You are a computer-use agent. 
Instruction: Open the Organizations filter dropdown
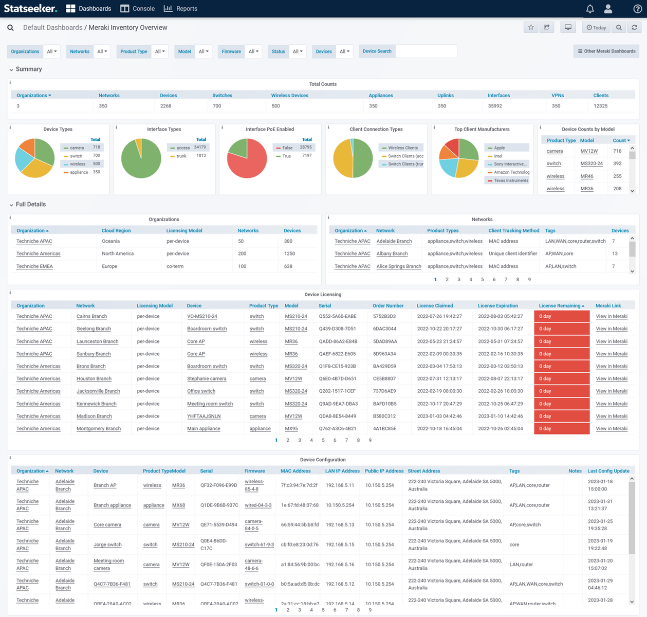click(x=51, y=51)
